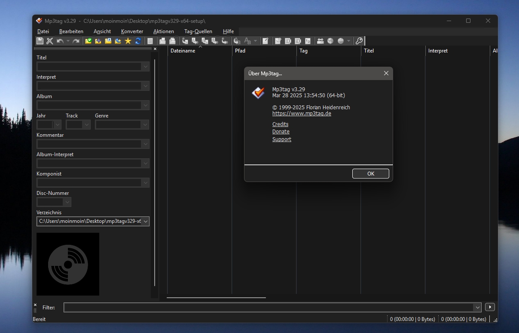Expand the Disc-Nummer field dropdown

click(67, 202)
